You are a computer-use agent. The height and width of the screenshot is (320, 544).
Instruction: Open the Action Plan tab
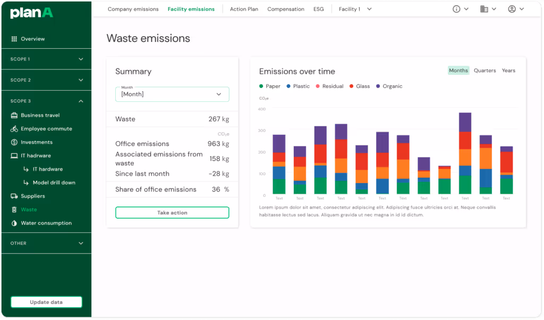pyautogui.click(x=244, y=9)
